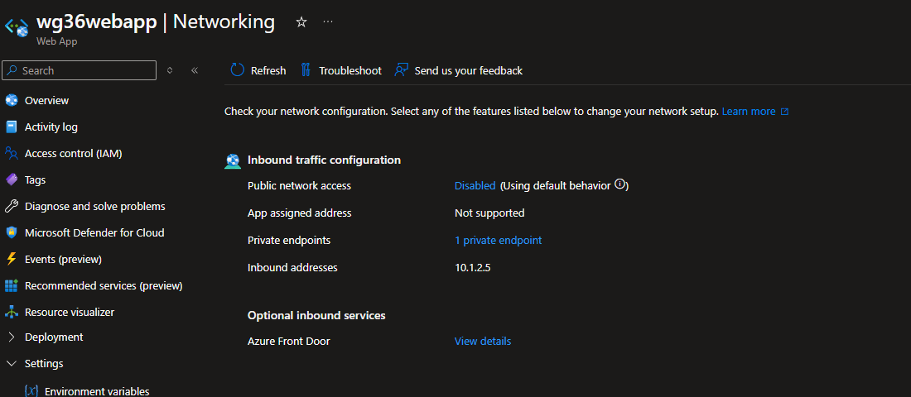Screen dimensions: 911x397
Task: Open the 1 private endpoint link
Action: tap(498, 241)
